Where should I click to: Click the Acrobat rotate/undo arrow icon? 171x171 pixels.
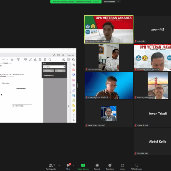point(50,60)
